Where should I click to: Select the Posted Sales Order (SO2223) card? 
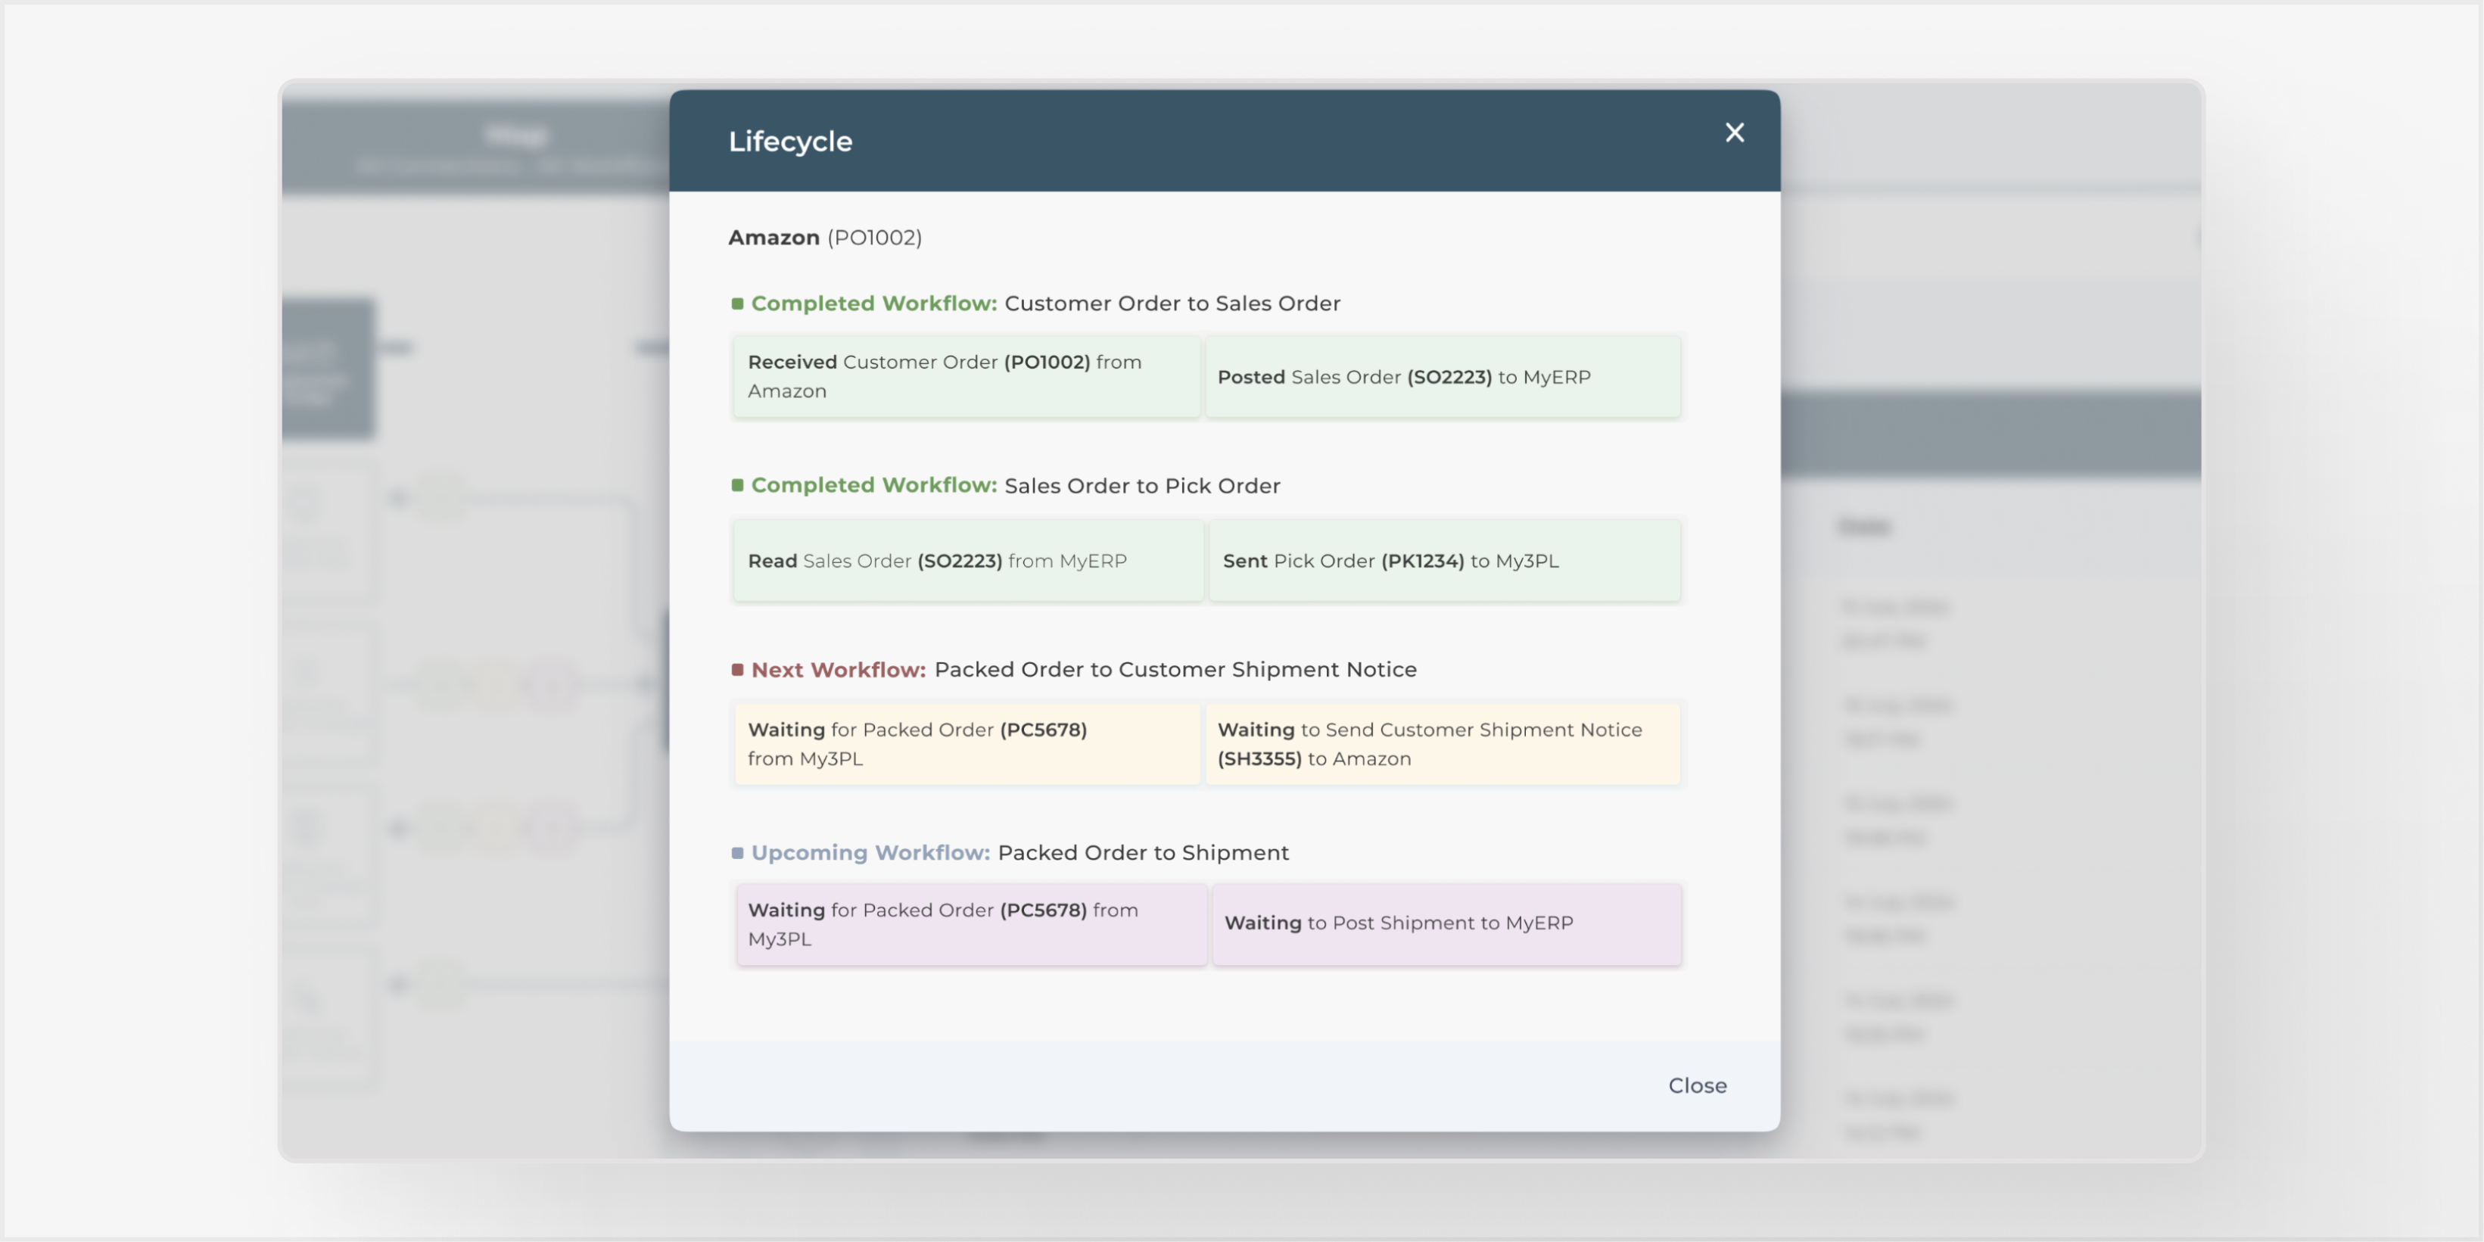[x=1443, y=376]
